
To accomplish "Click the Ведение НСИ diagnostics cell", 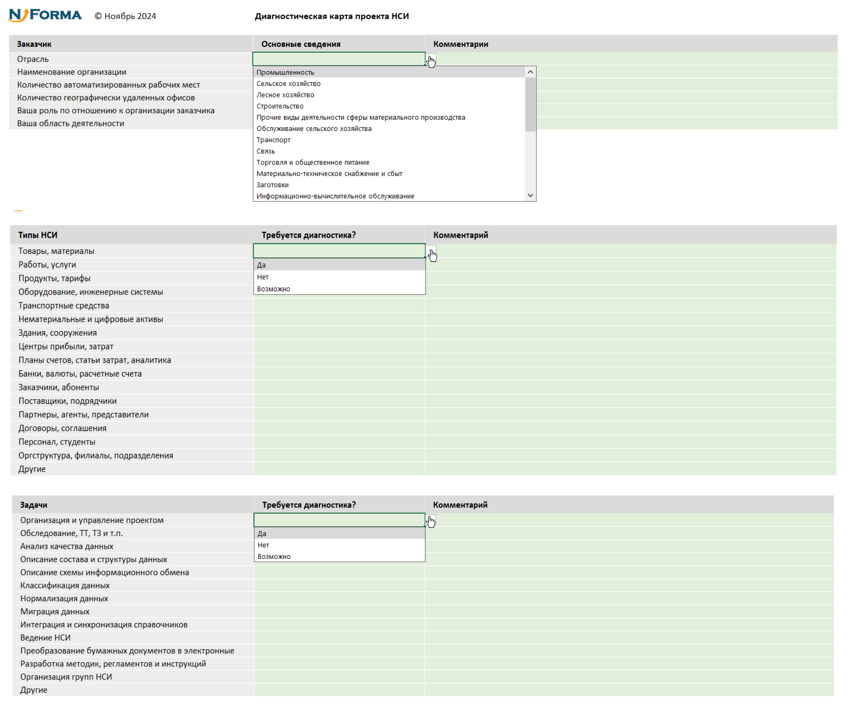I will tap(340, 638).
